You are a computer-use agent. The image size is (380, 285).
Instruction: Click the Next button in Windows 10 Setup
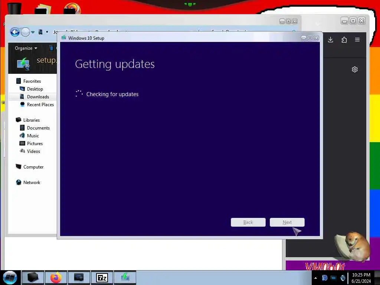(287, 222)
